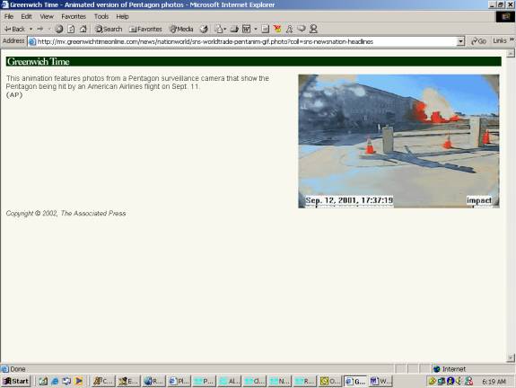Switch to the 'N...' taskbar window

tap(280, 381)
